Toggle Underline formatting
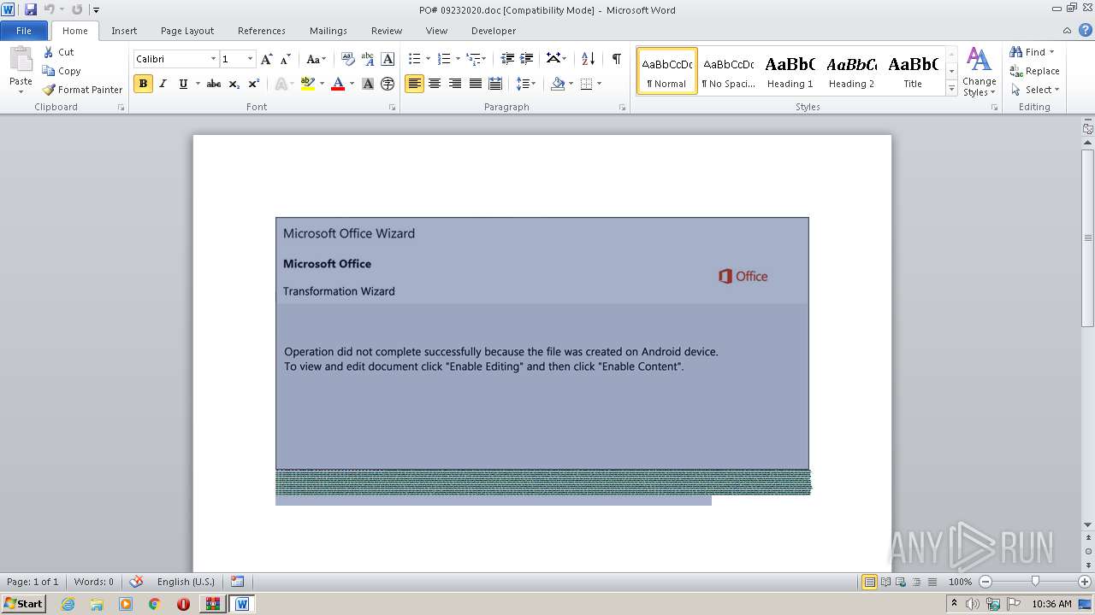 coord(183,84)
